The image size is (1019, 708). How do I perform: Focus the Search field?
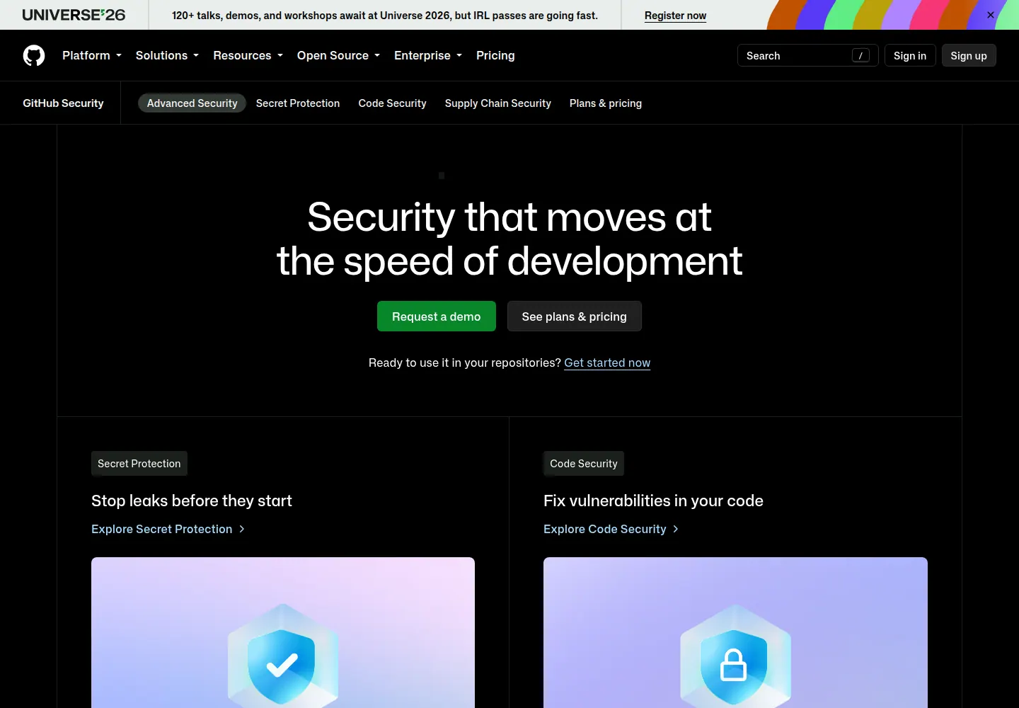coord(807,55)
